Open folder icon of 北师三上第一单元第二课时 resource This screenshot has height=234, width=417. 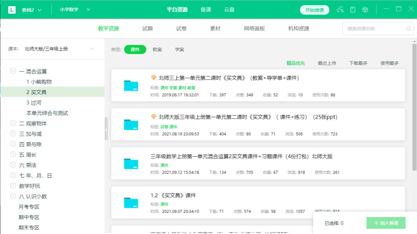pyautogui.click(x=131, y=86)
